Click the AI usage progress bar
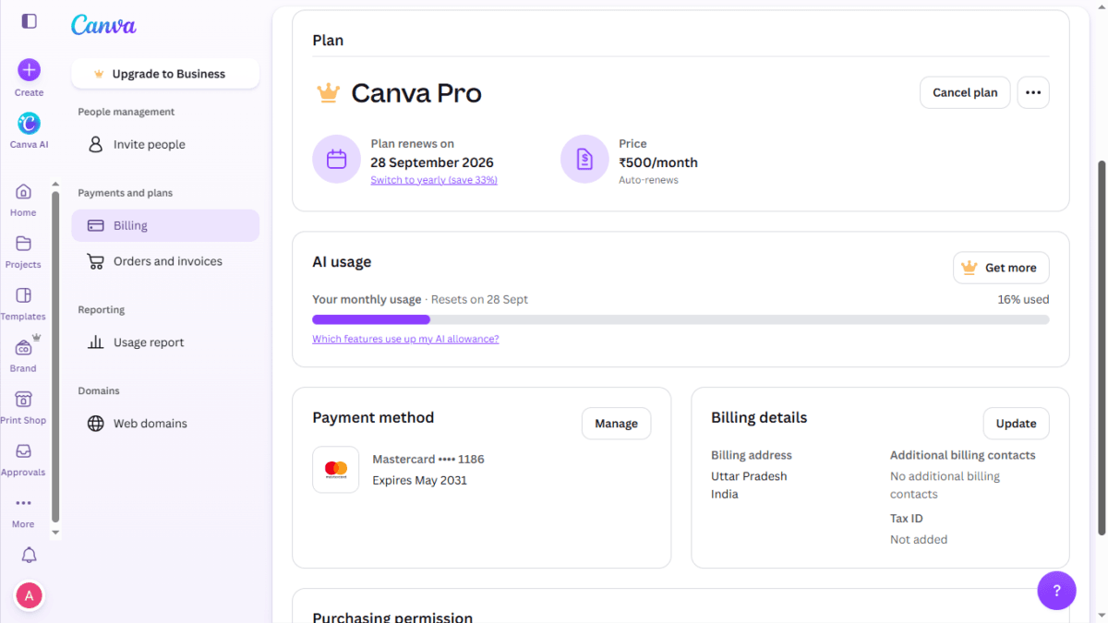This screenshot has height=623, width=1108. tap(680, 319)
